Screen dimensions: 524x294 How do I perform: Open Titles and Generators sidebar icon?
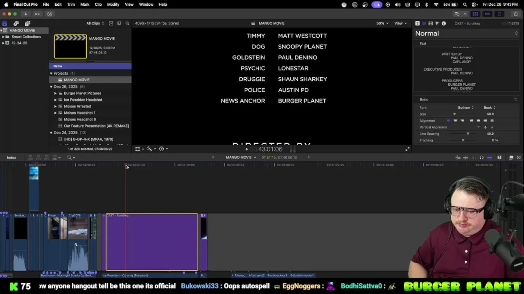27,23
